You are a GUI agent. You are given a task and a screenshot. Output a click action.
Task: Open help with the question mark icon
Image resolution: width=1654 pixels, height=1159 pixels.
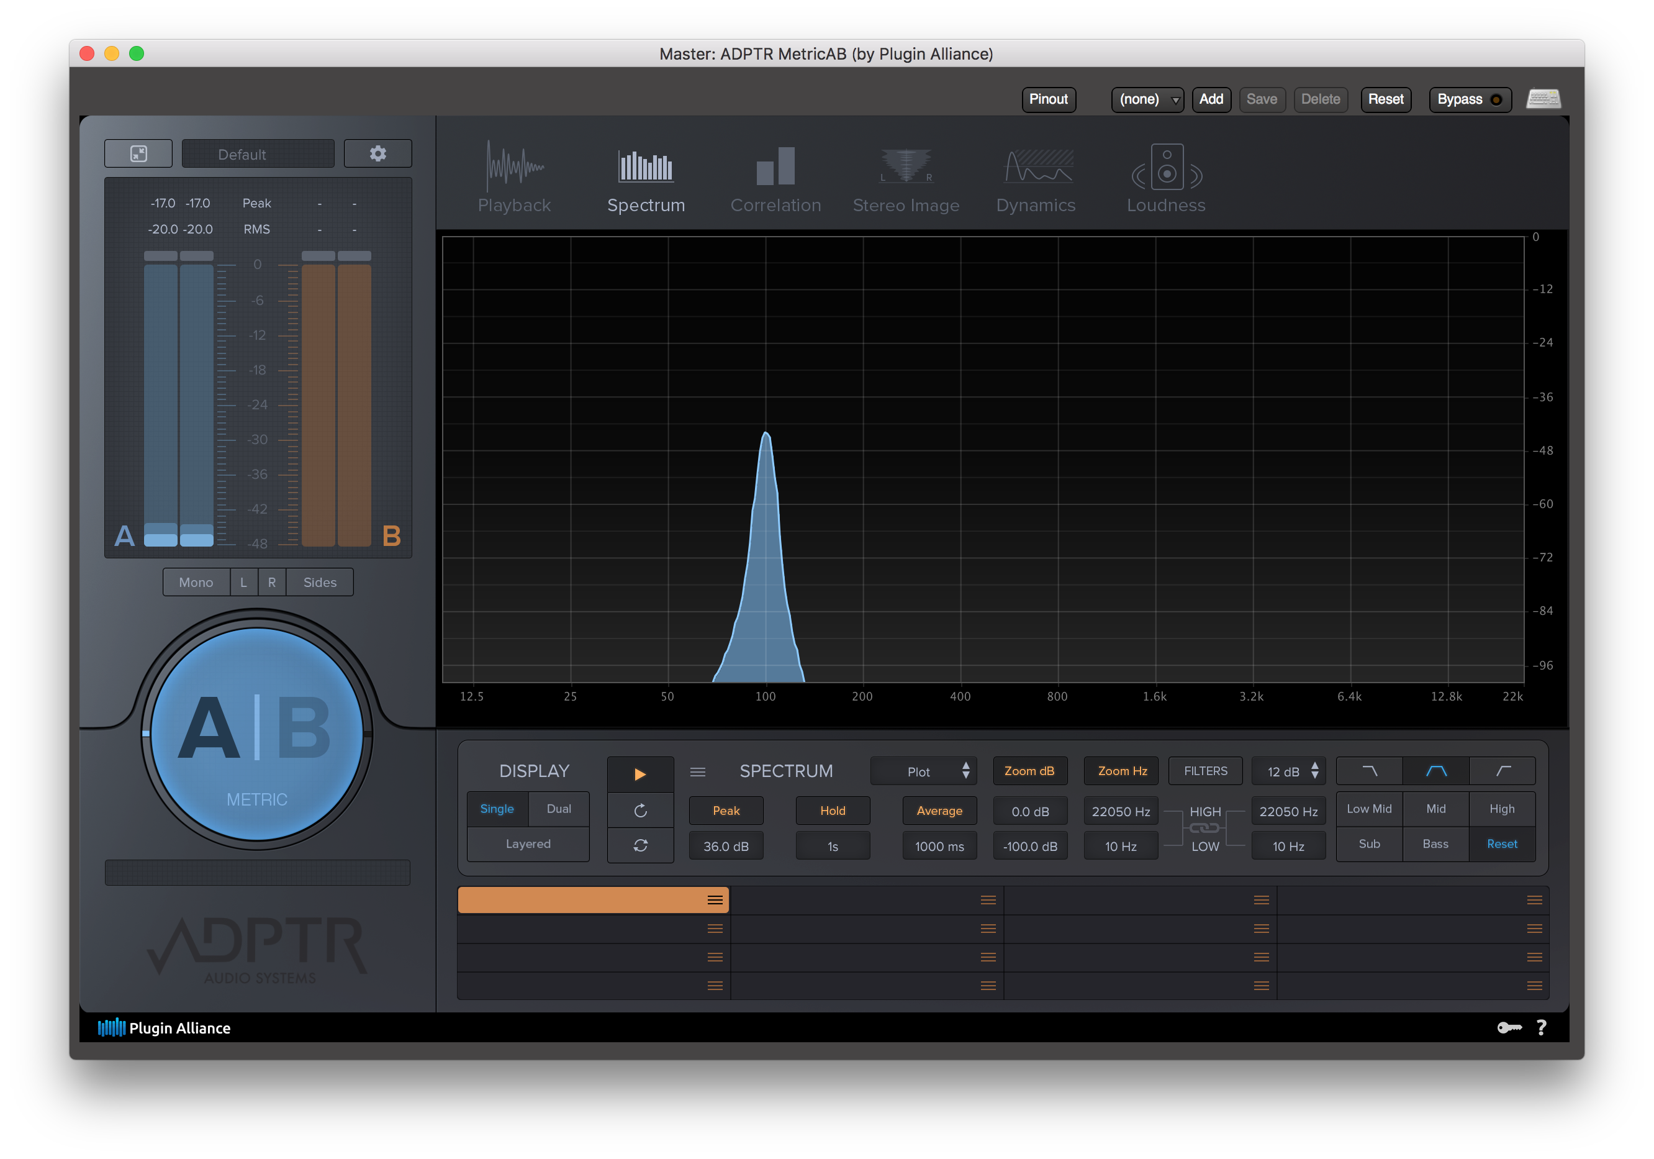pyautogui.click(x=1541, y=1028)
